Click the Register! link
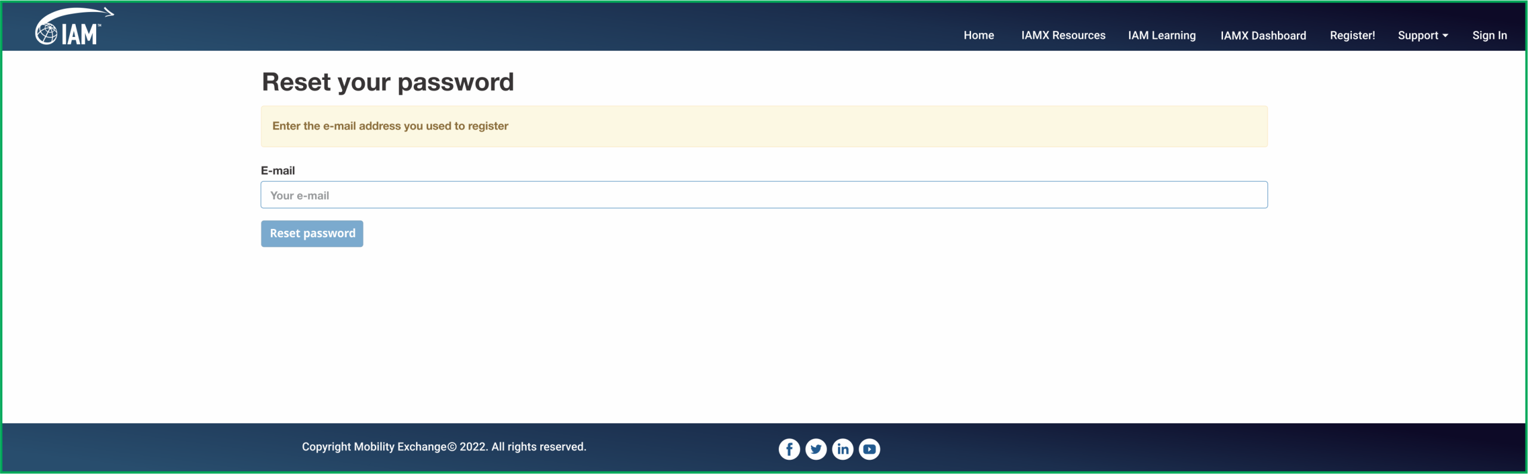Viewport: 1528px width, 474px height. 1352,35
